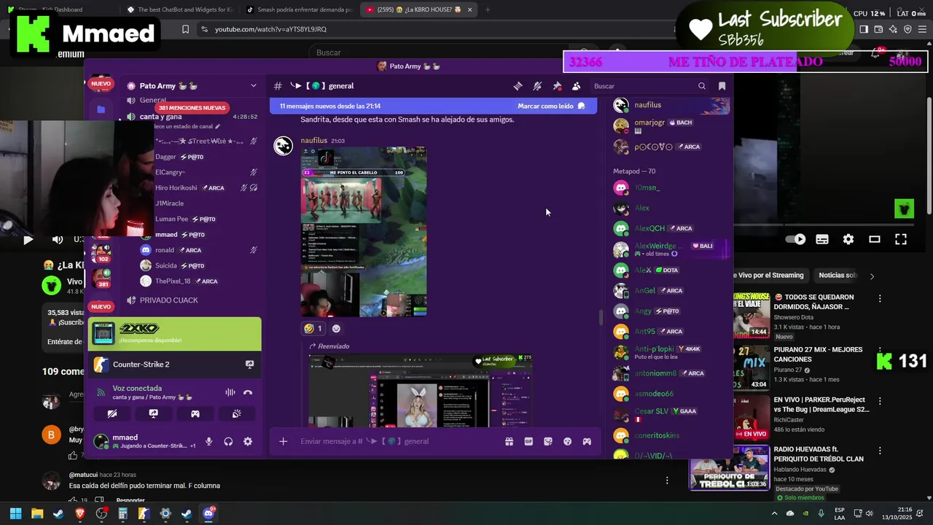Stream Counter-Strike 2 screen icon
Image resolution: width=933 pixels, height=525 pixels.
point(249,365)
